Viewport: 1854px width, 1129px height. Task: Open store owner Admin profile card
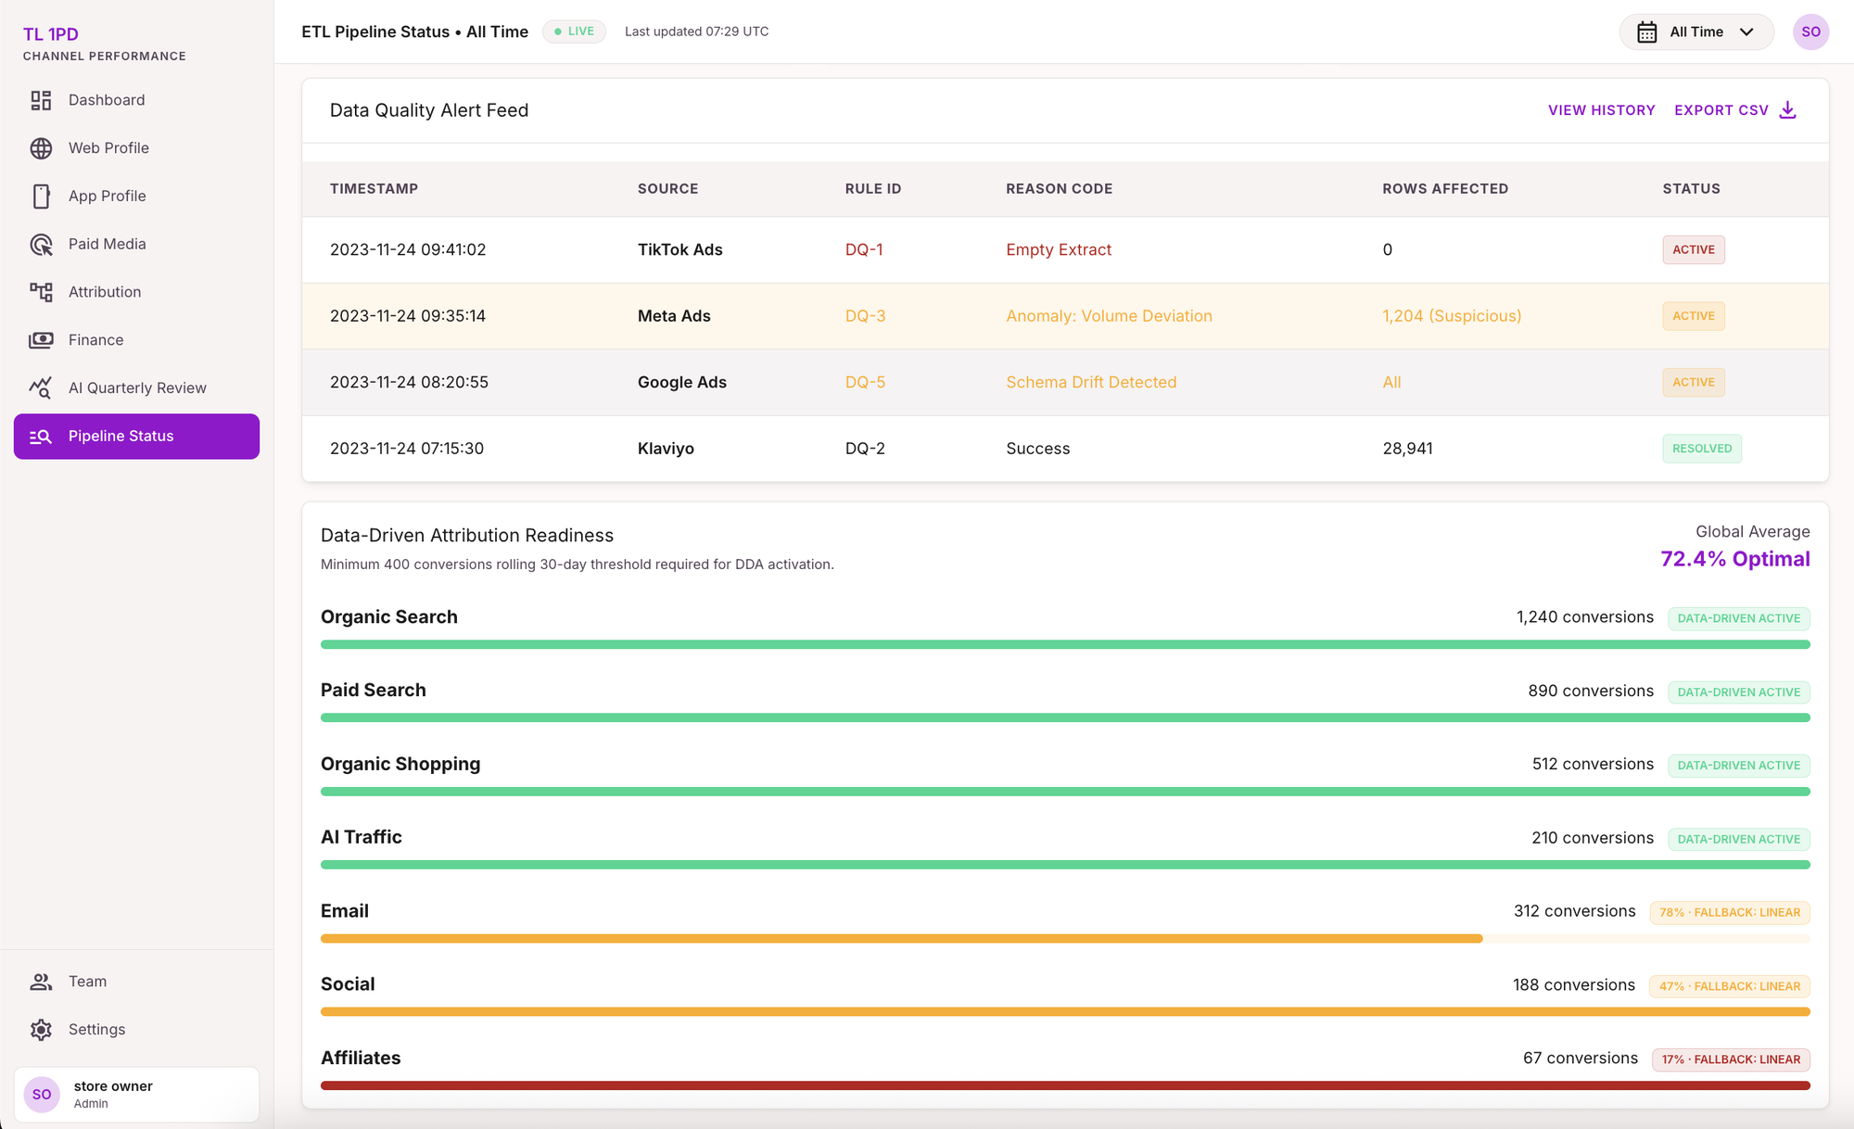click(136, 1095)
